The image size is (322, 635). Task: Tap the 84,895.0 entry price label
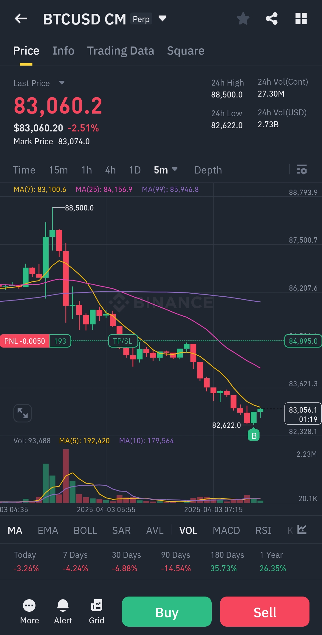[303, 341]
